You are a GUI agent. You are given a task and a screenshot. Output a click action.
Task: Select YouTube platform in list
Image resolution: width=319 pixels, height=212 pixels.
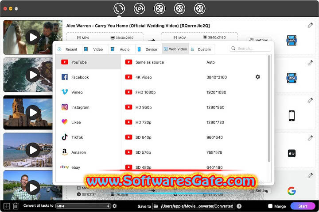pyautogui.click(x=88, y=62)
